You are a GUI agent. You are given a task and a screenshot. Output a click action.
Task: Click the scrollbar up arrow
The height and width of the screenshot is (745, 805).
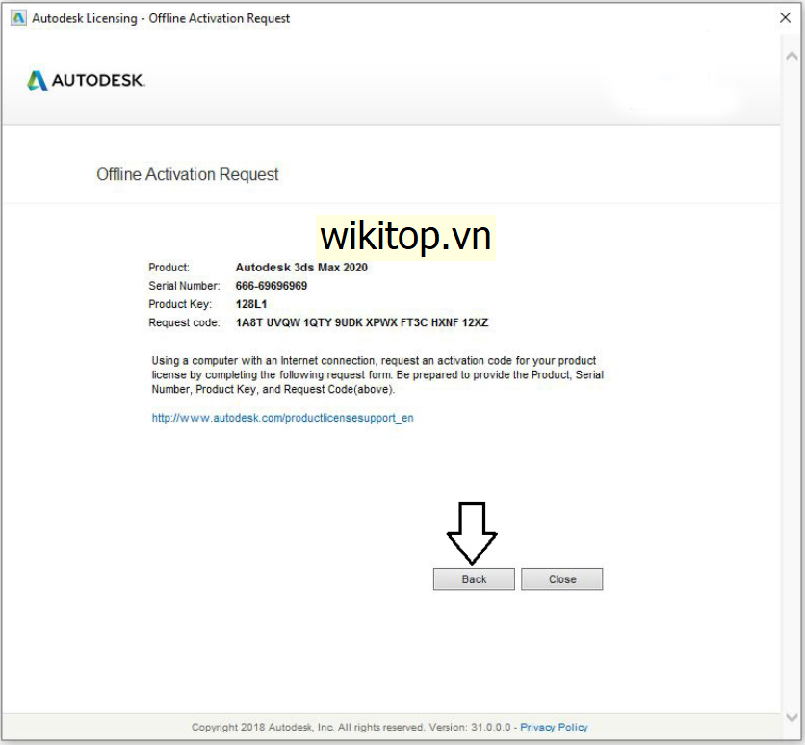[x=792, y=56]
